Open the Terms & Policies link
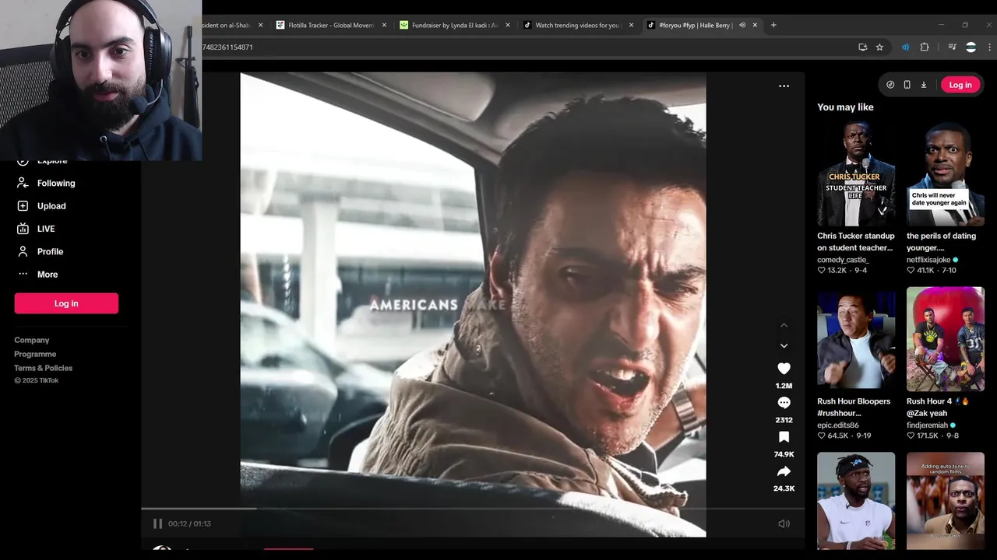Screen dimensions: 997x560 click(x=43, y=368)
